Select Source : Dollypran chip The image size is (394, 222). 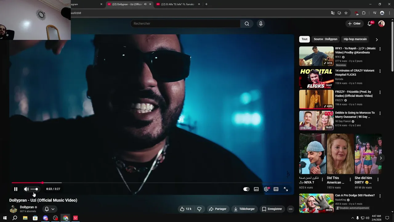pos(325,39)
